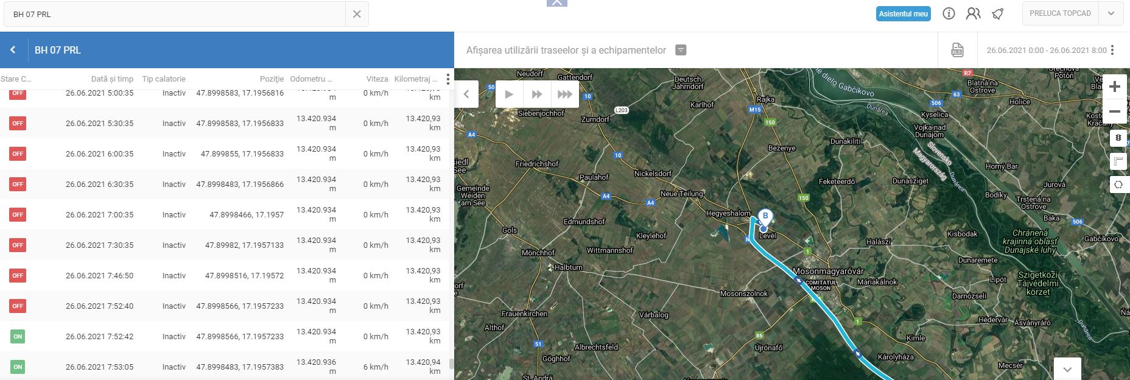This screenshot has height=380, width=1130.
Task: Play route at triple speed
Action: point(564,94)
